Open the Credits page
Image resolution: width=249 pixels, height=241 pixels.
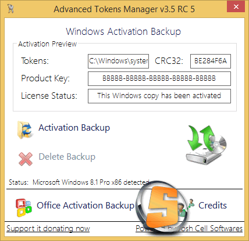click(212, 206)
